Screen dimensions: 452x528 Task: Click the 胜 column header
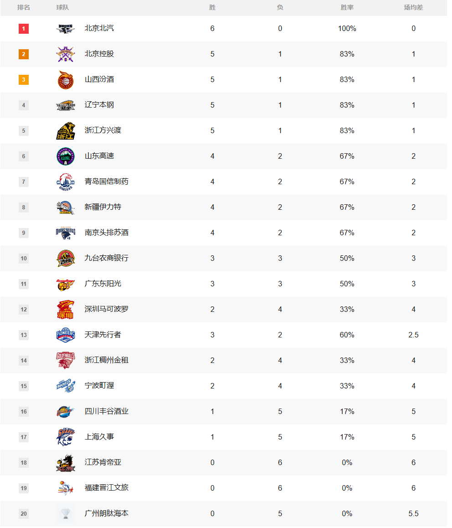tap(212, 7)
